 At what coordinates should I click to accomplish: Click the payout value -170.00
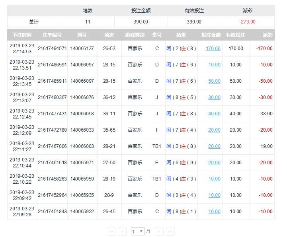264,49
